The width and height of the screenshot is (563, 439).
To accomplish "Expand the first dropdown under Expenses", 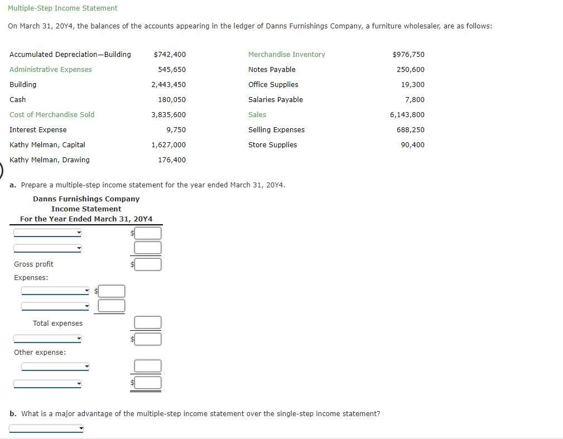I will [x=54, y=291].
